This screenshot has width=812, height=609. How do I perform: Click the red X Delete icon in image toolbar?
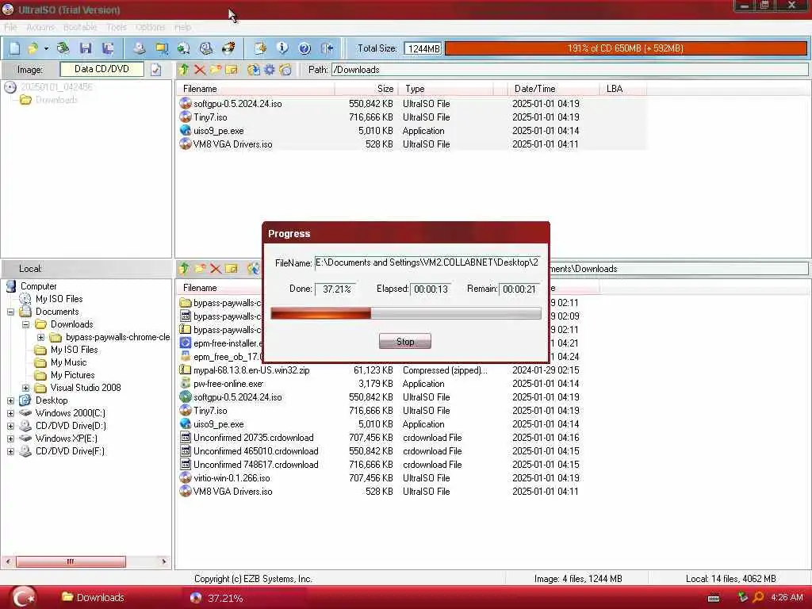(200, 70)
